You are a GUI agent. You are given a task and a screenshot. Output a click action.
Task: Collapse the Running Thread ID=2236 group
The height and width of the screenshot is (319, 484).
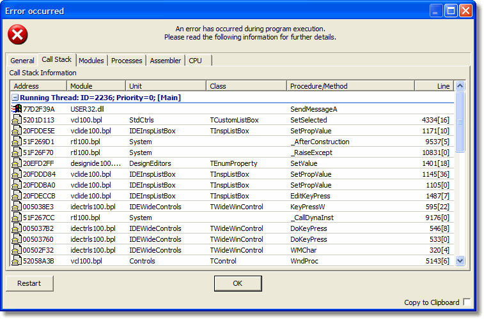(x=15, y=98)
